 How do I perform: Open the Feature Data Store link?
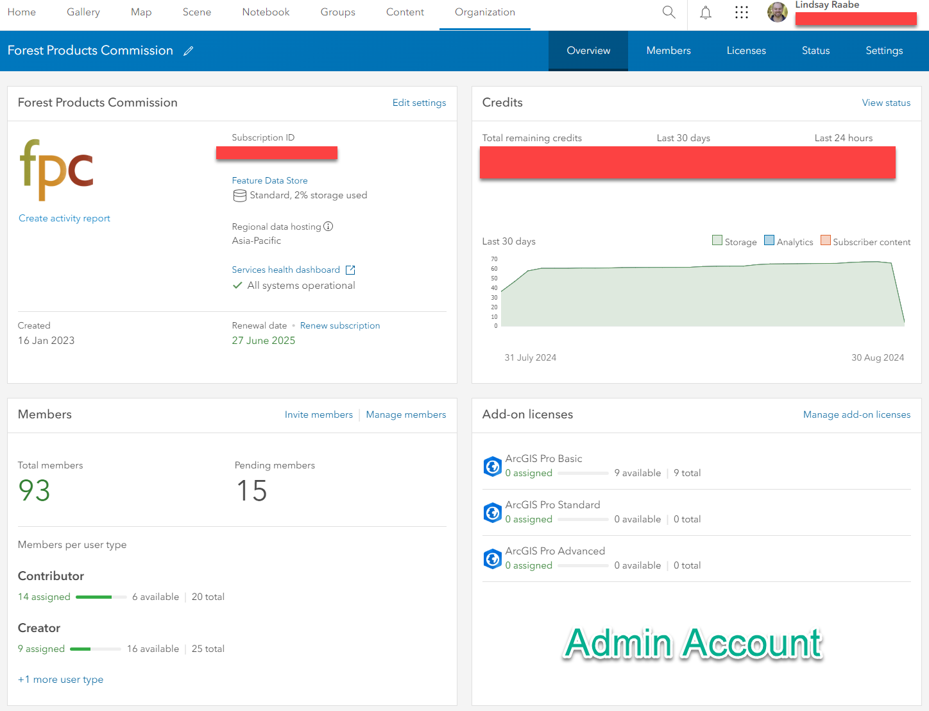(269, 181)
